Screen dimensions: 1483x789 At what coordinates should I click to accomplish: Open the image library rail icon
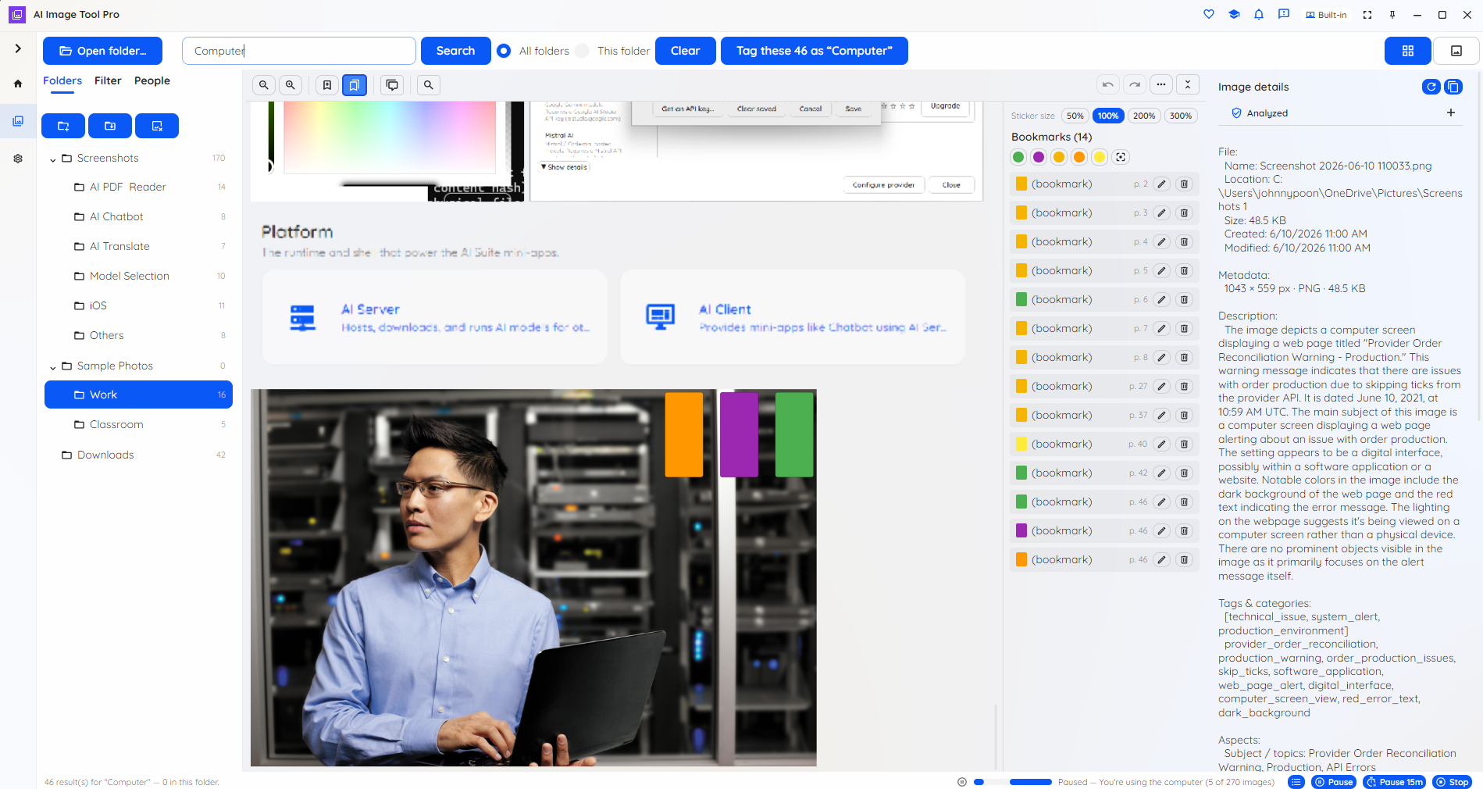[x=18, y=121]
